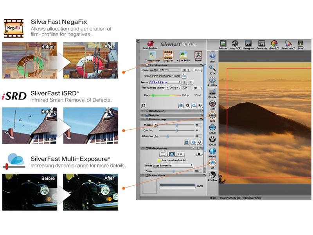313x235 pixels.
Task: Click the resolution field showing 300
Action: click(x=186, y=88)
